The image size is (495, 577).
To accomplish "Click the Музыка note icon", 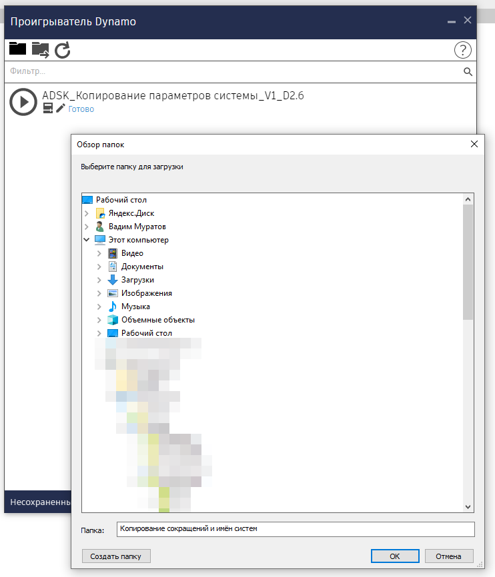I will click(113, 306).
